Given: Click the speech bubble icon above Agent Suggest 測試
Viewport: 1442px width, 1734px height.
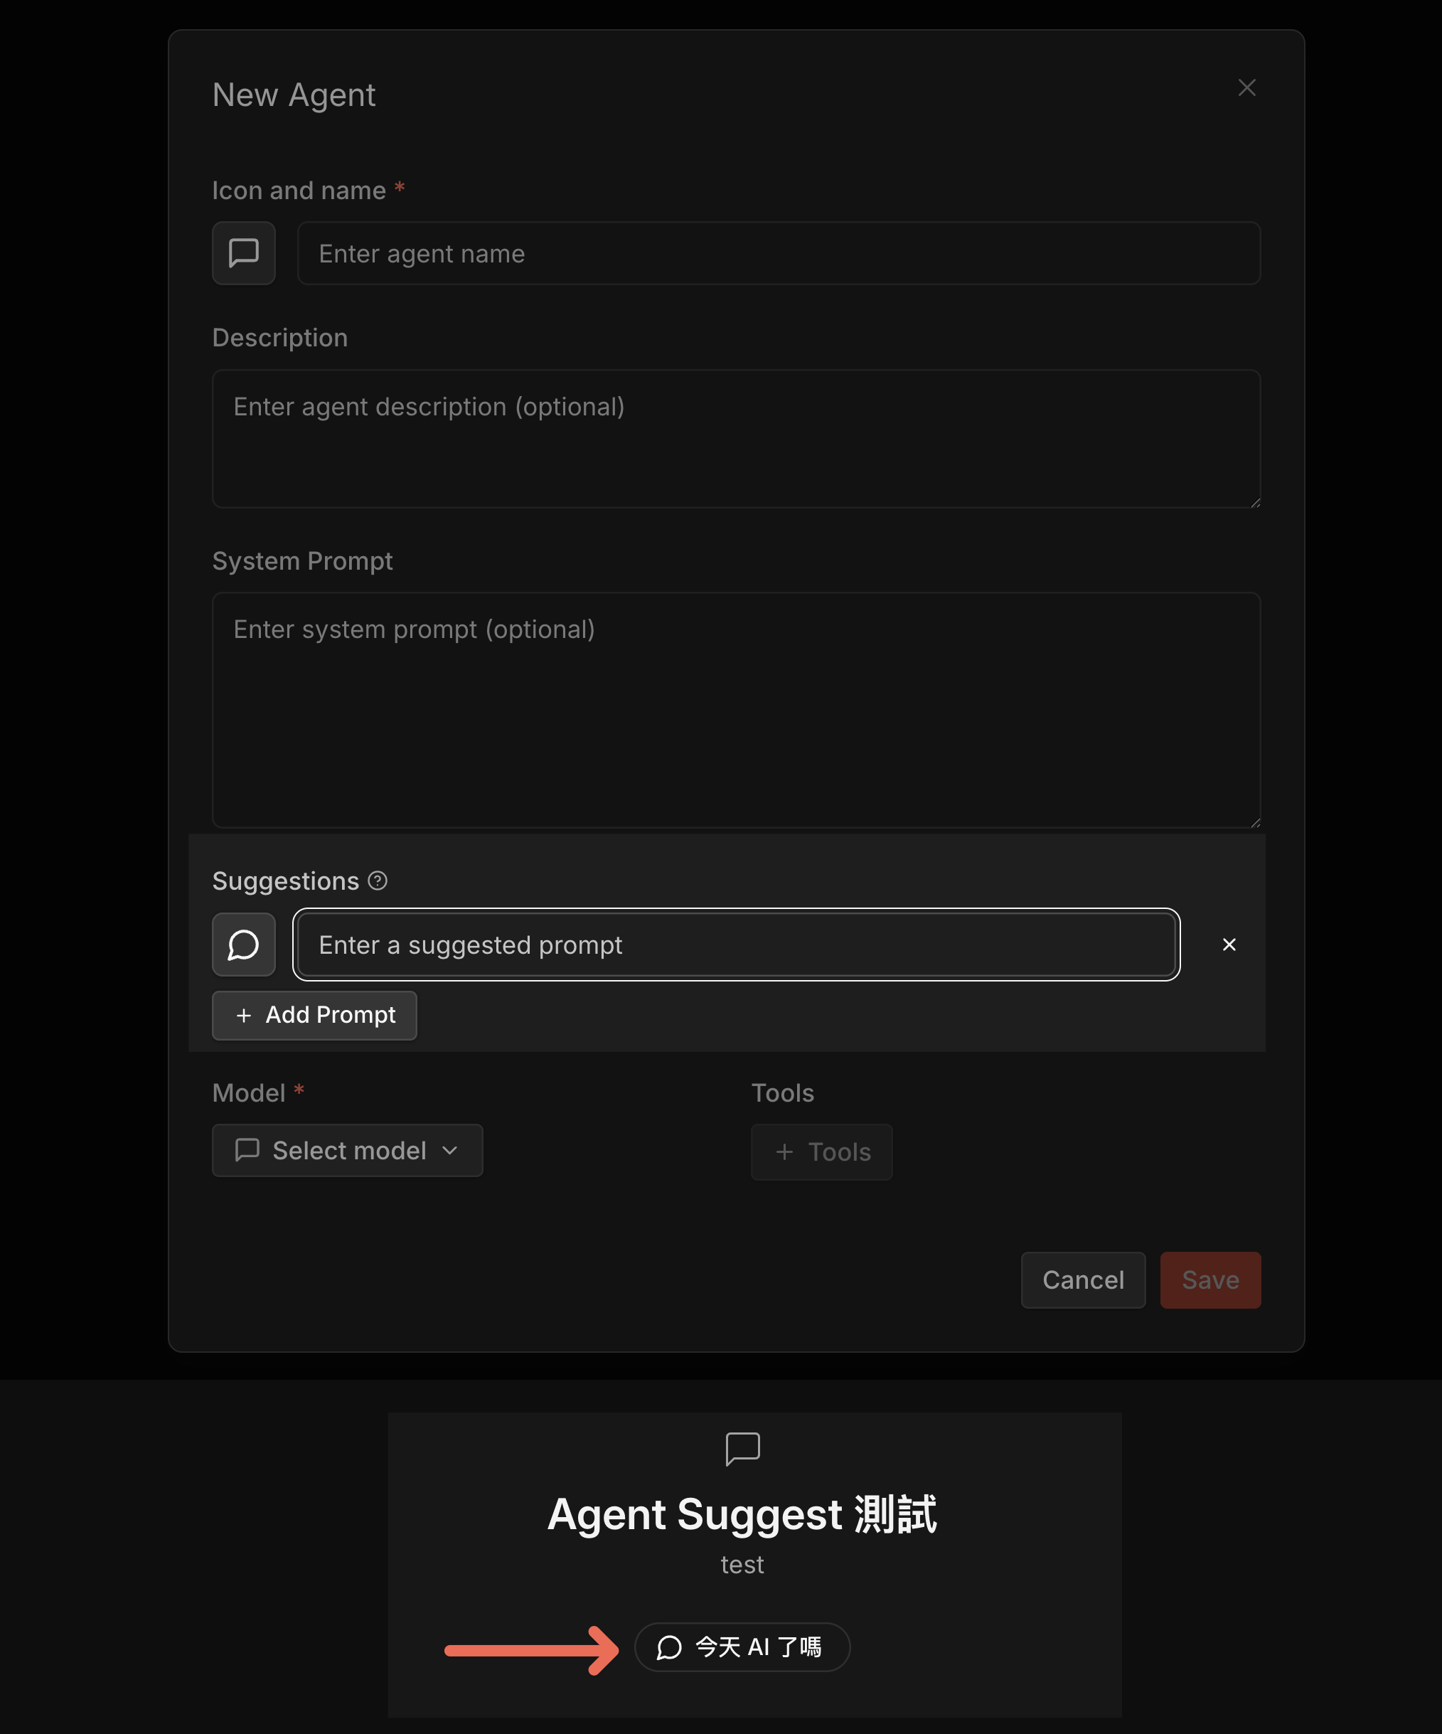Looking at the screenshot, I should pyautogui.click(x=742, y=1447).
